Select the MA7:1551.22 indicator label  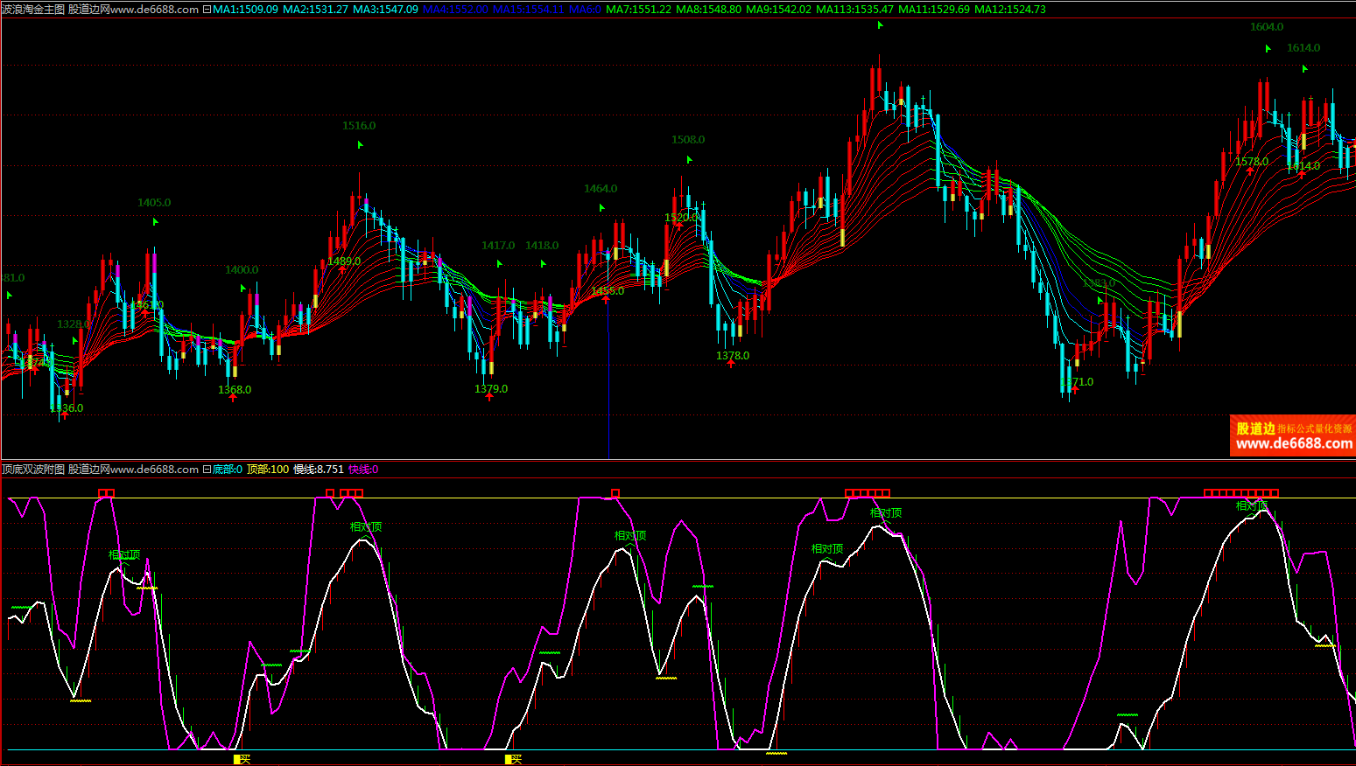[x=638, y=10]
